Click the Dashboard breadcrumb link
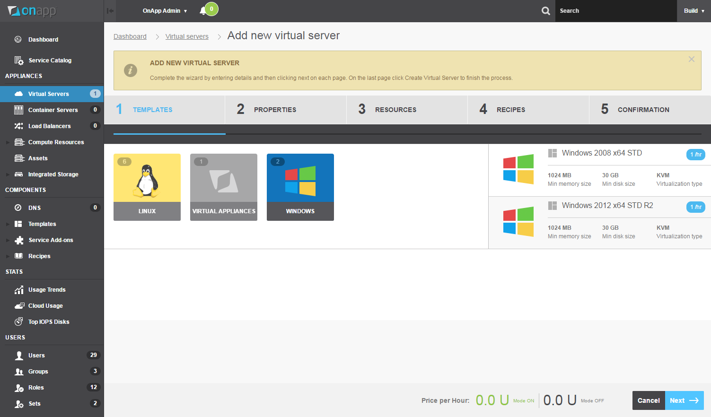 [x=130, y=36]
